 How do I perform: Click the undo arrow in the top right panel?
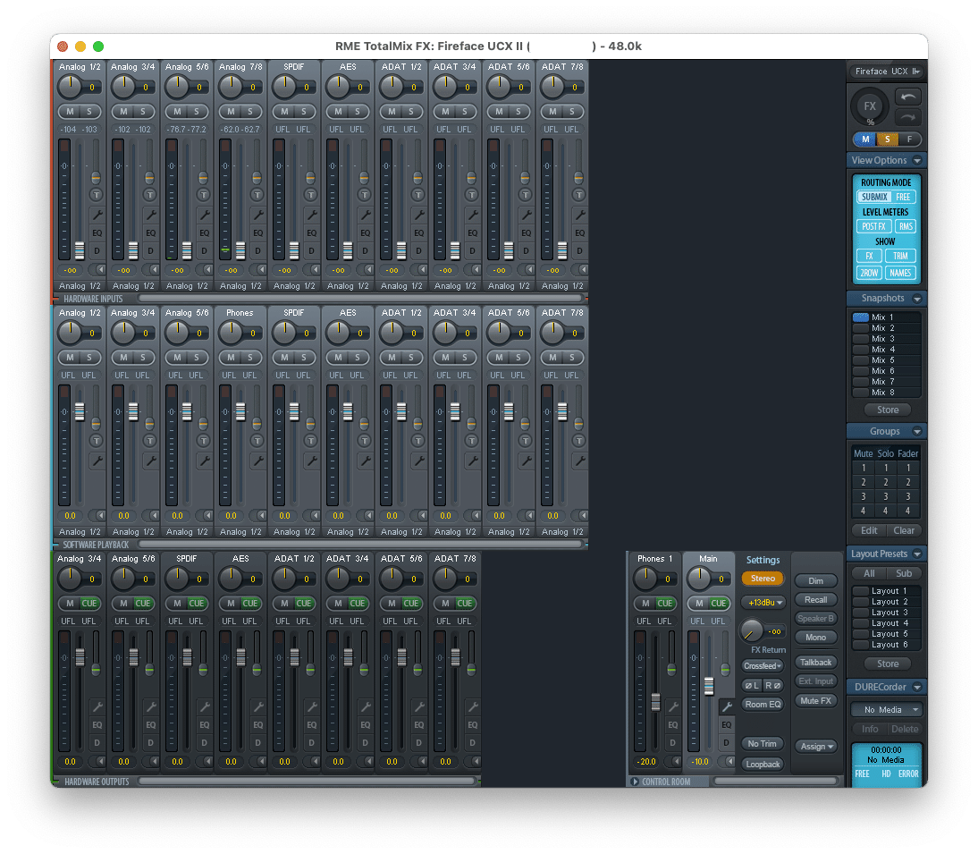[x=908, y=97]
